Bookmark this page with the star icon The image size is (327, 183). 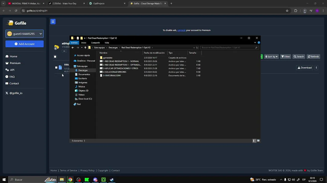pos(287,11)
